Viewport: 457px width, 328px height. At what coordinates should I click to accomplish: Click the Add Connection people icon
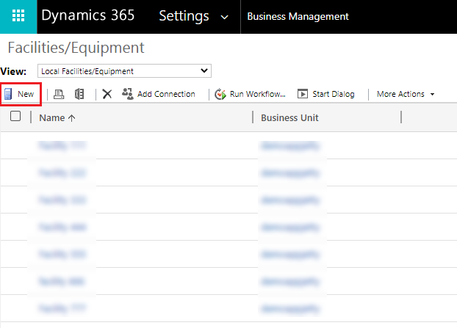[x=128, y=94]
